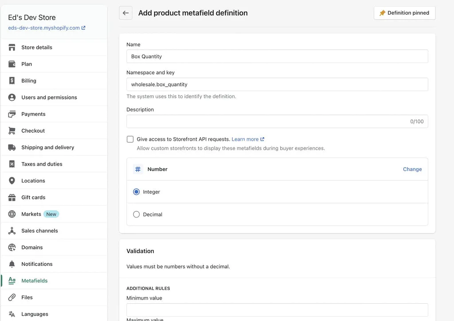Open Users and permissions
This screenshot has height=321, width=454.
pos(54,97)
